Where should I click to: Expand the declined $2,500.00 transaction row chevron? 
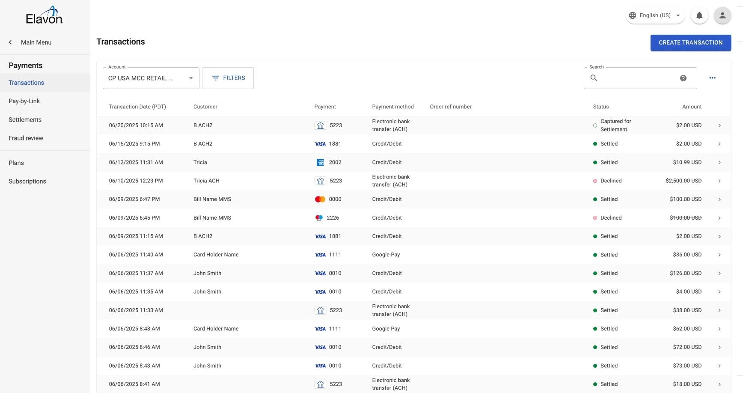(x=719, y=181)
